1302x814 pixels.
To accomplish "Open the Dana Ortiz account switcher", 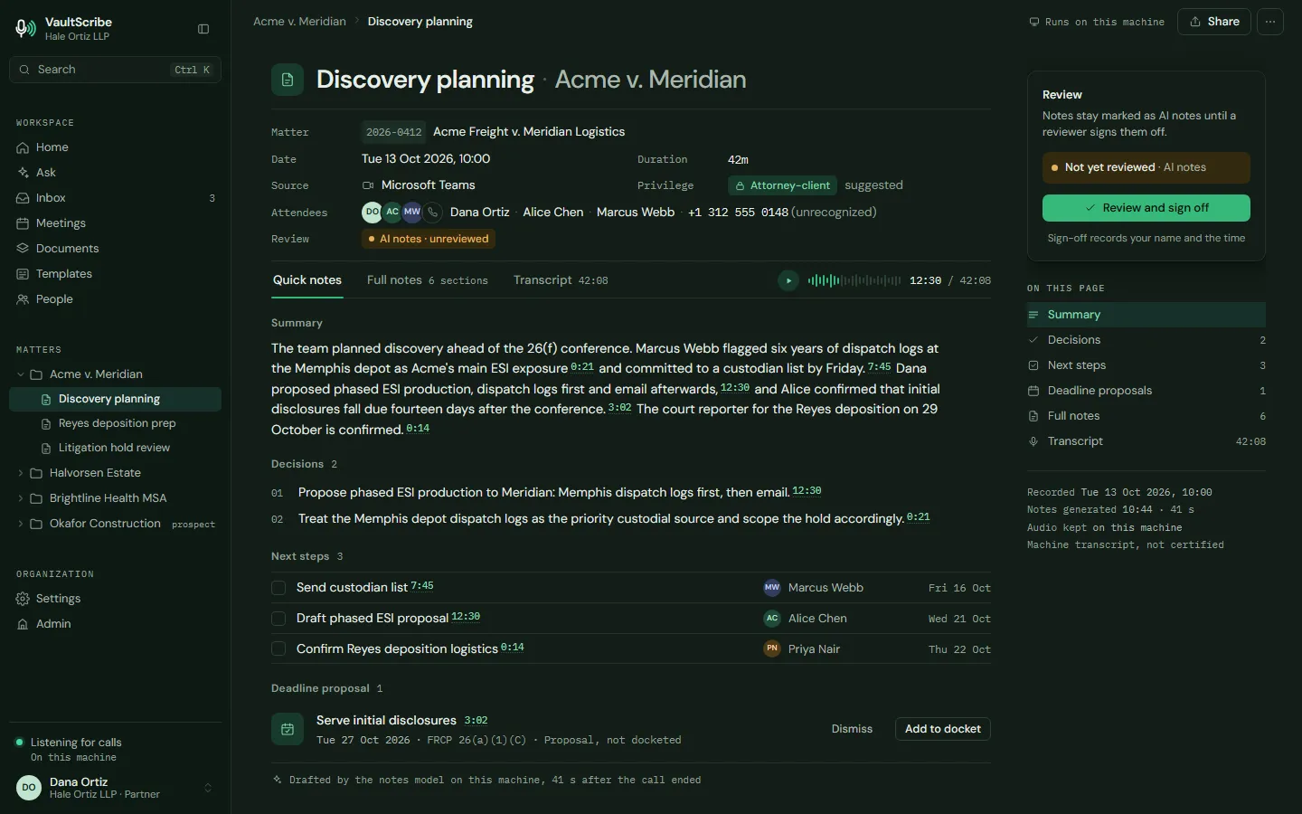I will [x=115, y=788].
